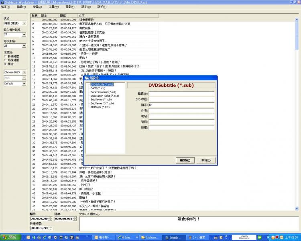Click the duration field at bottom left
This screenshot has height=241, width=301.
pyautogui.click(x=39, y=228)
